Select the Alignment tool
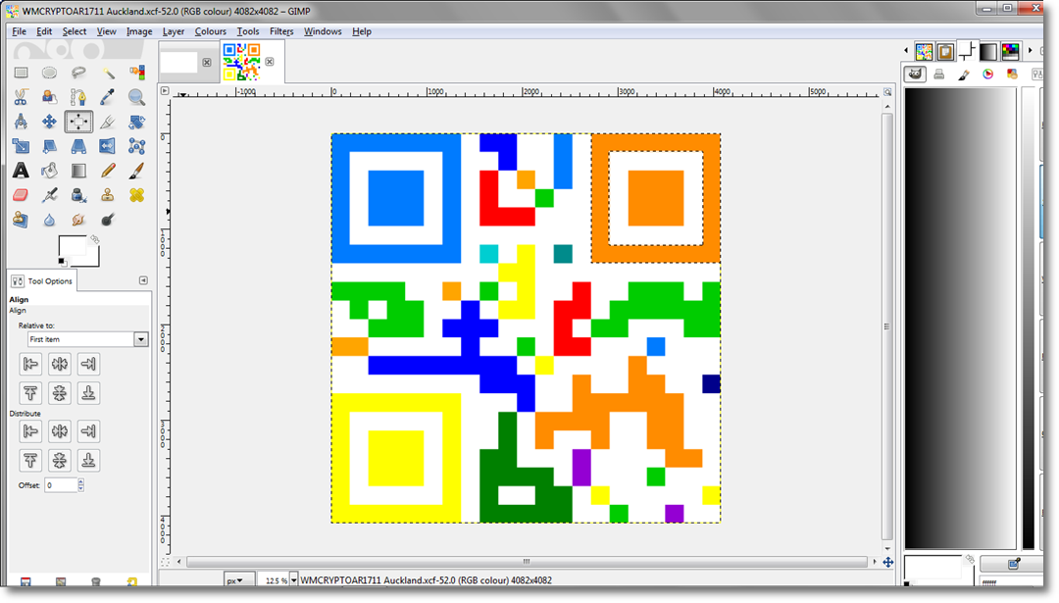This screenshot has height=603, width=1059. (x=78, y=122)
